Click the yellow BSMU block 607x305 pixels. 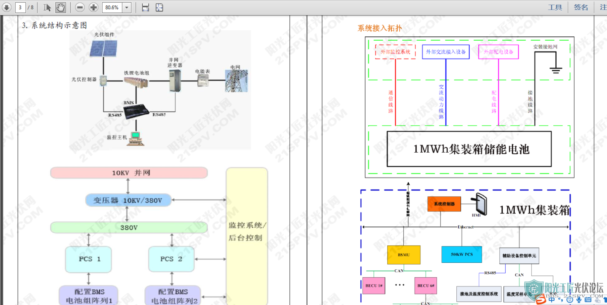404,255
